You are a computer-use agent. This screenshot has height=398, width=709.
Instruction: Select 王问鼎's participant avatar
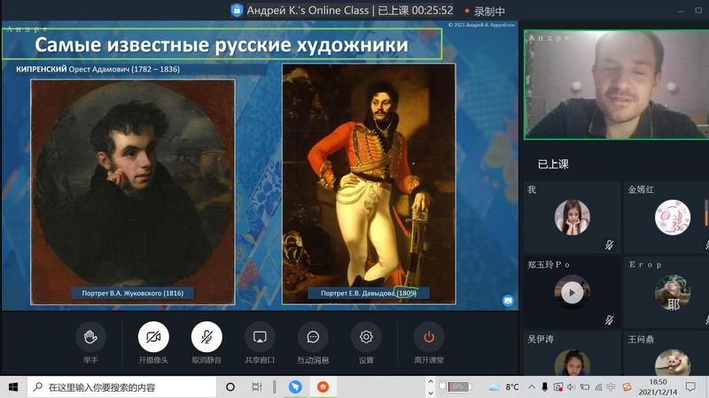[673, 363]
